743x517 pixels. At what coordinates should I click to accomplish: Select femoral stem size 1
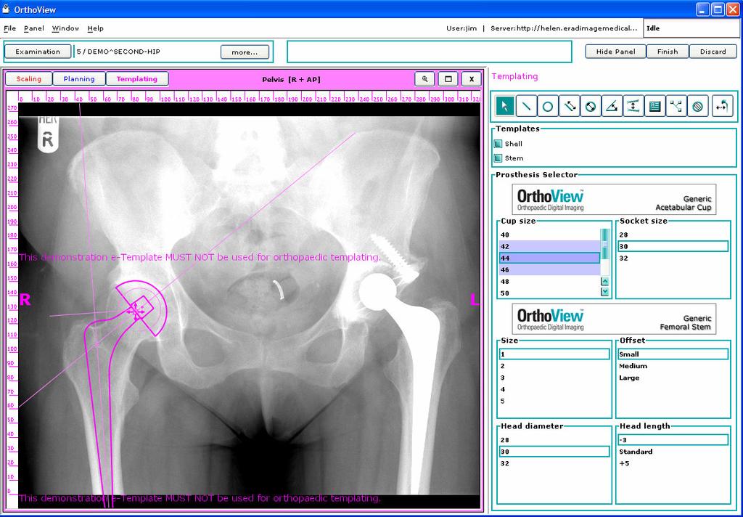tap(554, 354)
